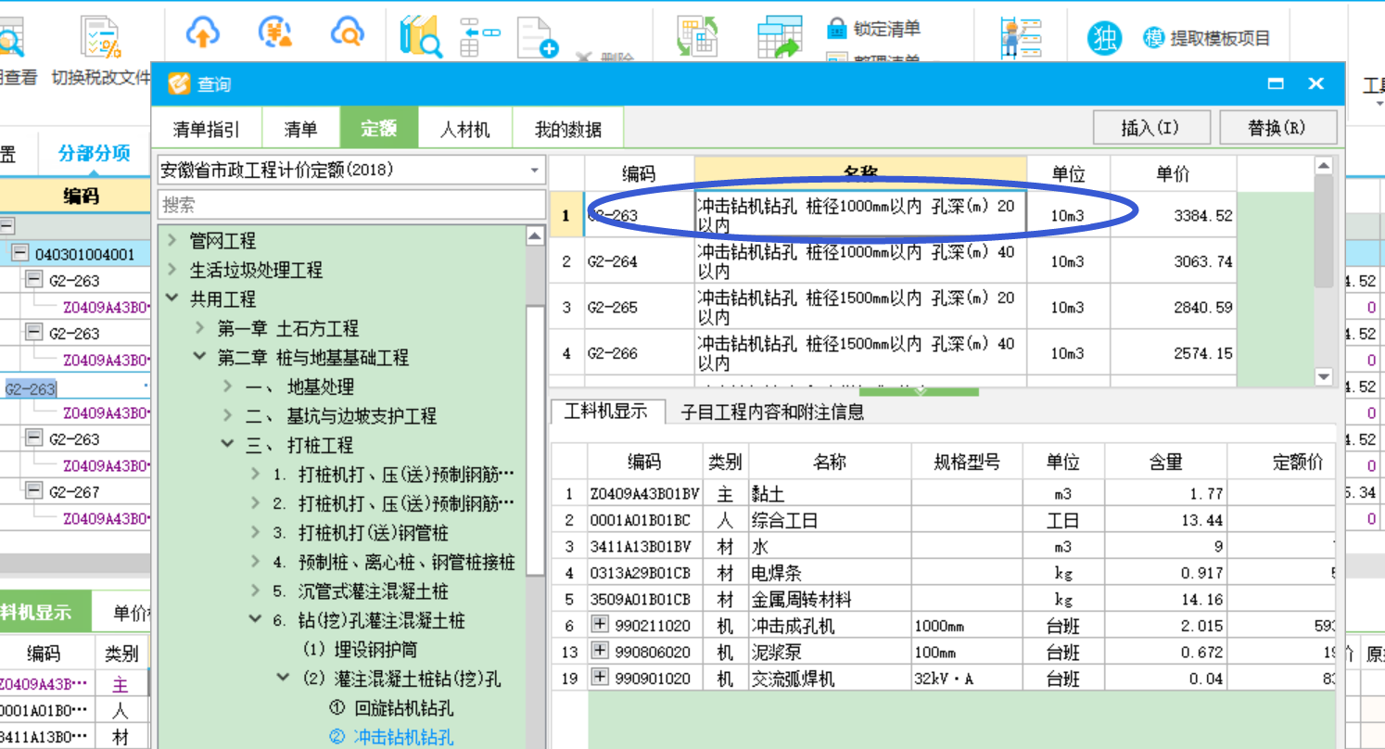This screenshot has width=1385, height=749.
Task: Click the quota list scrollbar up arrow
Action: 1324,166
